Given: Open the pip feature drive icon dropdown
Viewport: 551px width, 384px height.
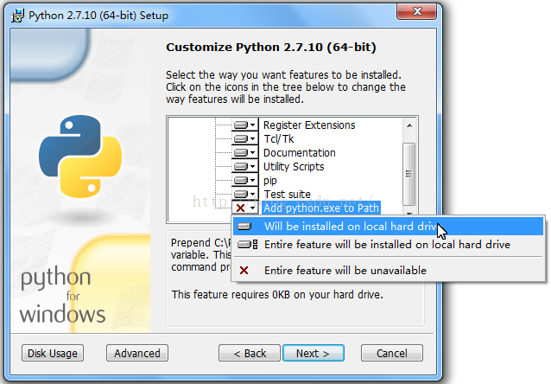Looking at the screenshot, I should pos(244,180).
